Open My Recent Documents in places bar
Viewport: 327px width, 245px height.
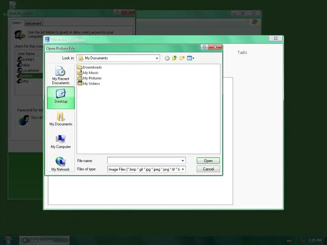[x=61, y=75]
